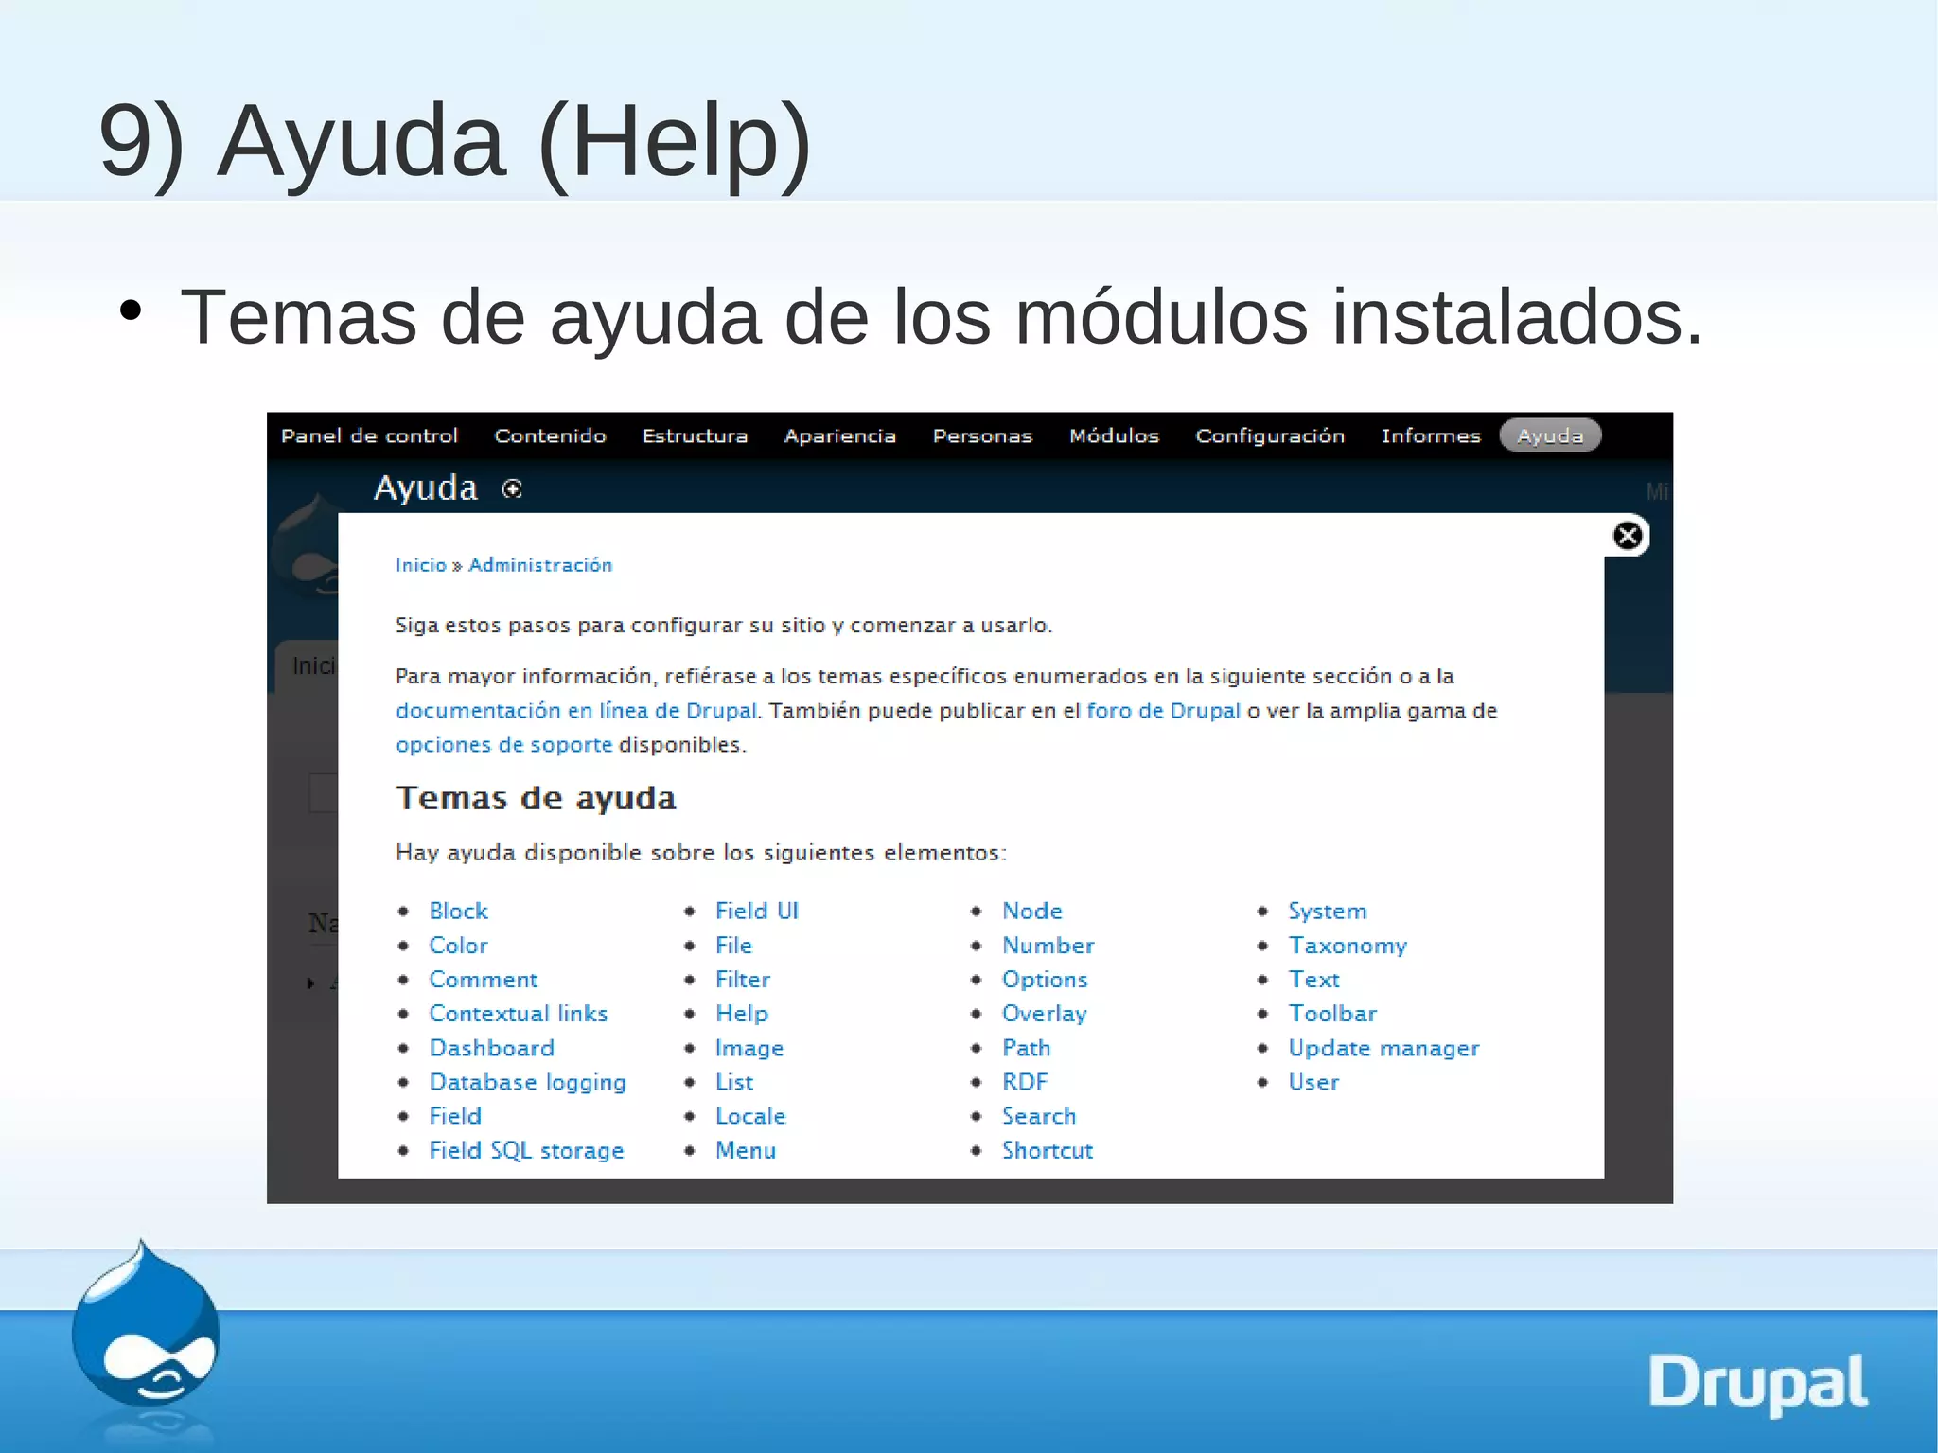Viewport: 1938px width, 1453px height.
Task: Open the File help topic
Action: [x=733, y=945]
